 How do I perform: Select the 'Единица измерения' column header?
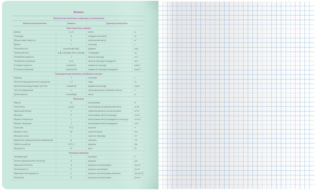point(116,23)
